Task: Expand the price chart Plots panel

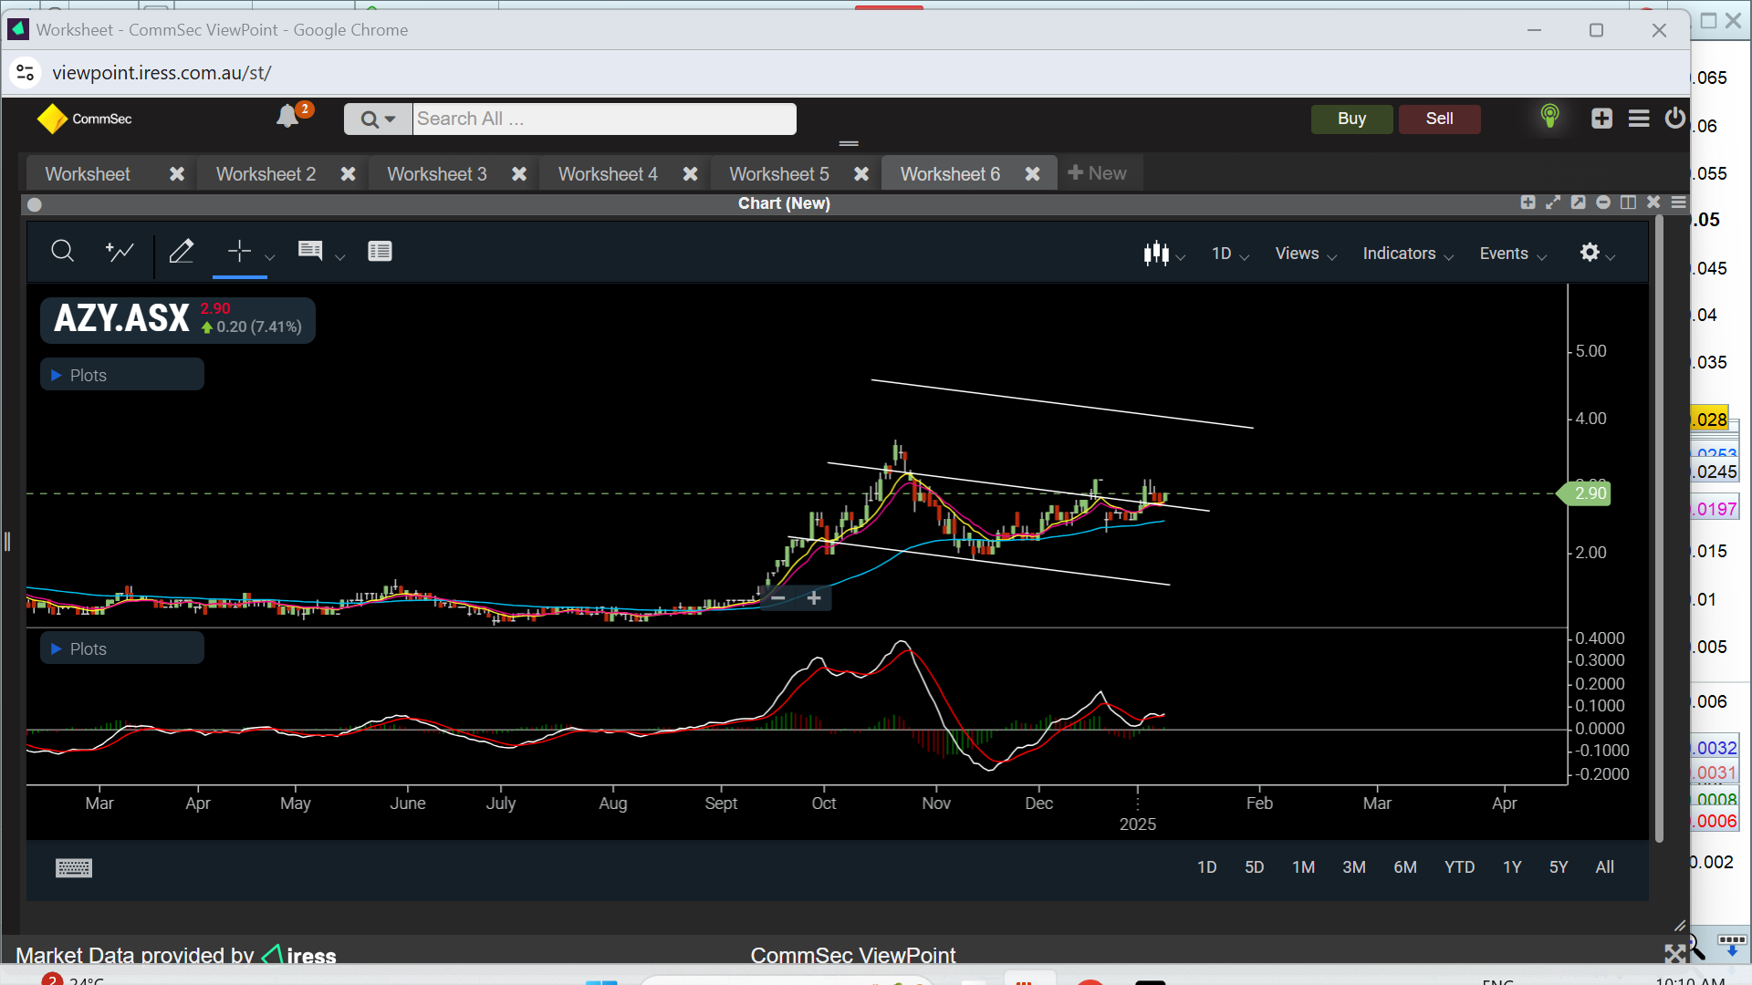Action: pyautogui.click(x=122, y=375)
